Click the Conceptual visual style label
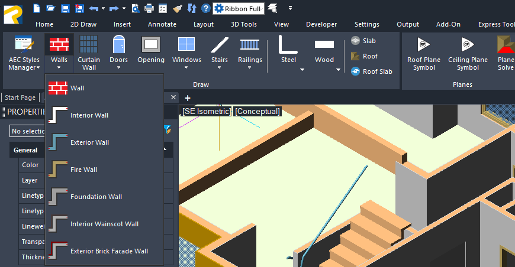The height and width of the screenshot is (267, 515). coord(257,111)
